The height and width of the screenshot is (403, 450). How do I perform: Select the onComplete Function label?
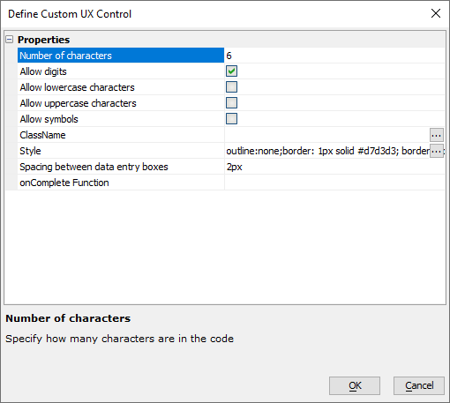point(64,183)
